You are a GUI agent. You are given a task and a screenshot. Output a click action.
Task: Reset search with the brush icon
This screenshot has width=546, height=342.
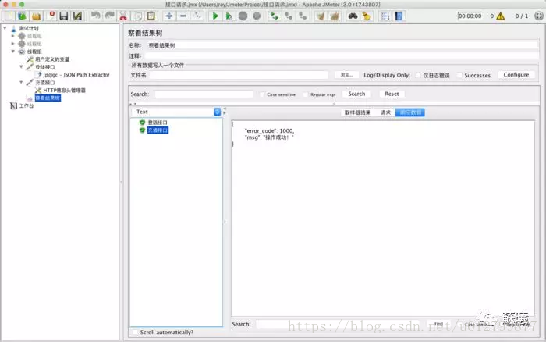tap(367, 16)
